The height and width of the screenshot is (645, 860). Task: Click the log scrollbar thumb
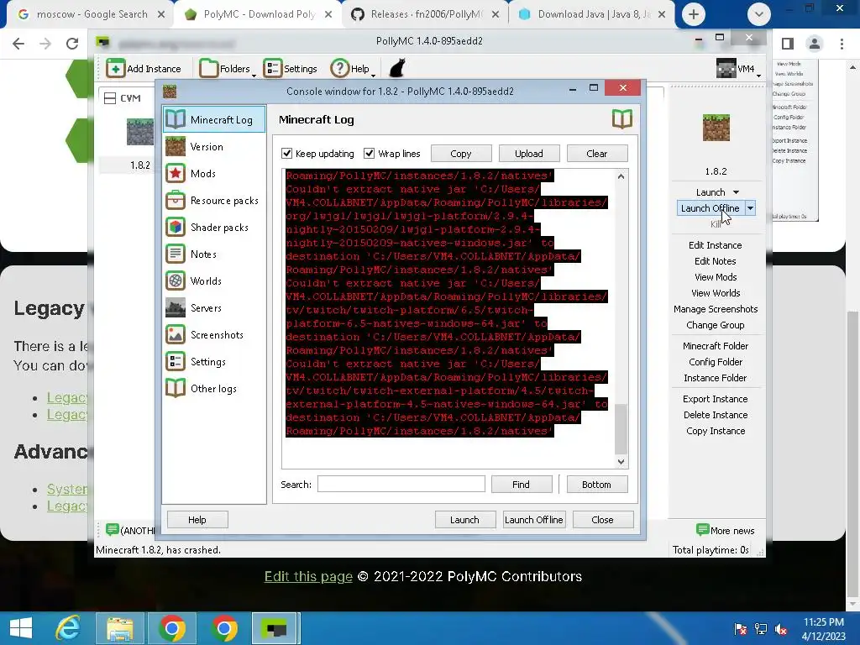click(621, 428)
